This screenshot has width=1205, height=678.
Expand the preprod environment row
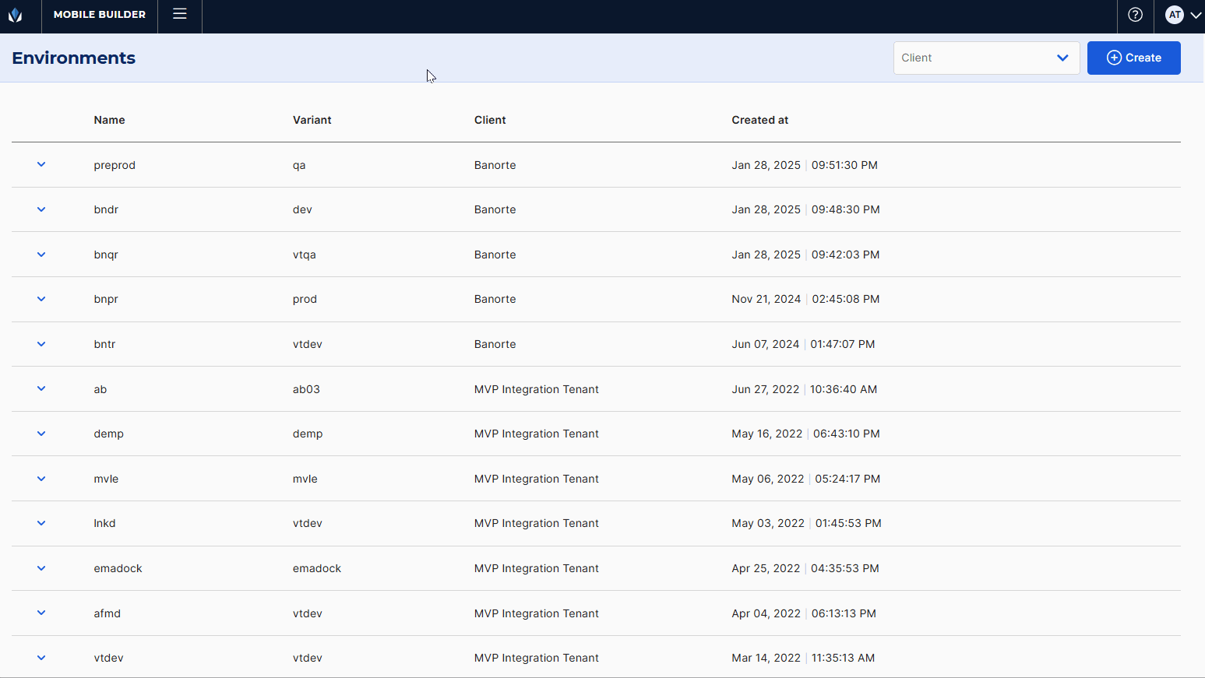click(41, 164)
